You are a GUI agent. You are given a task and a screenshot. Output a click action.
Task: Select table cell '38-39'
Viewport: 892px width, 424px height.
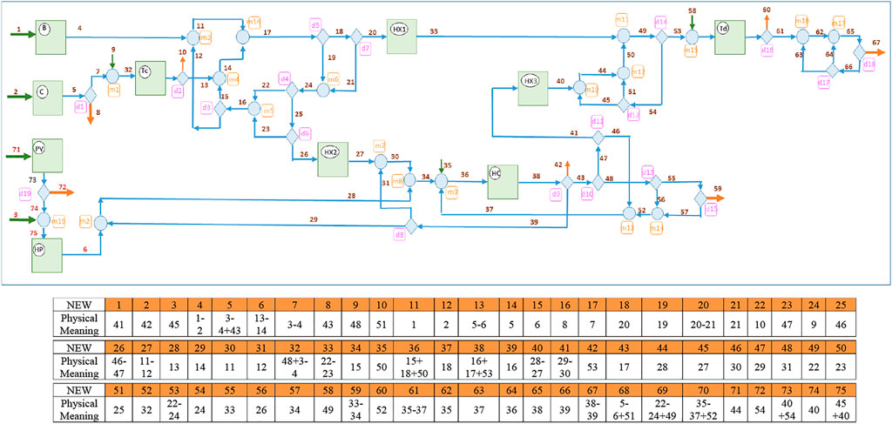tap(592, 410)
